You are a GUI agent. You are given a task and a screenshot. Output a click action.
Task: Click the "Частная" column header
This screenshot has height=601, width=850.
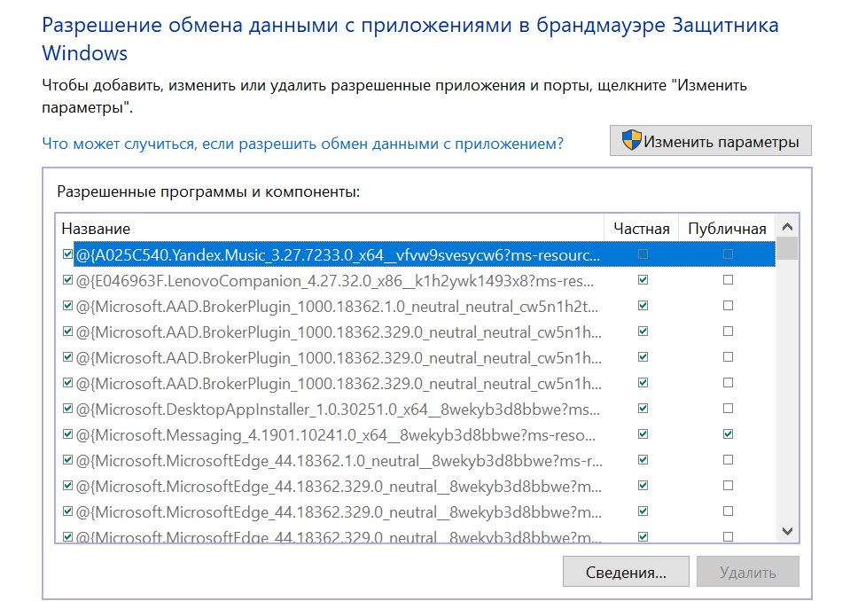(642, 228)
